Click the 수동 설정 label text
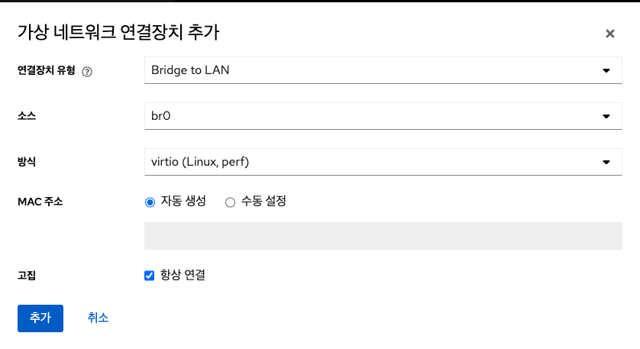Viewport: 640px width, 349px height. point(263,202)
